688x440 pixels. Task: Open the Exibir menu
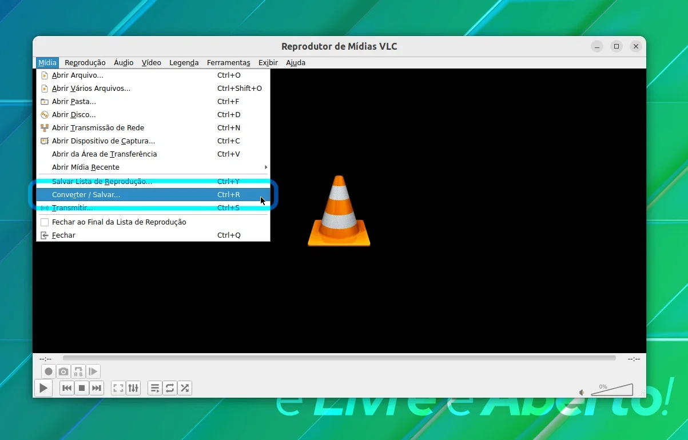[268, 63]
